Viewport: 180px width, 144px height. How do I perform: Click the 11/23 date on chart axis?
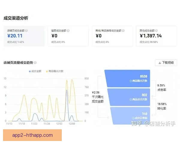click(34, 124)
